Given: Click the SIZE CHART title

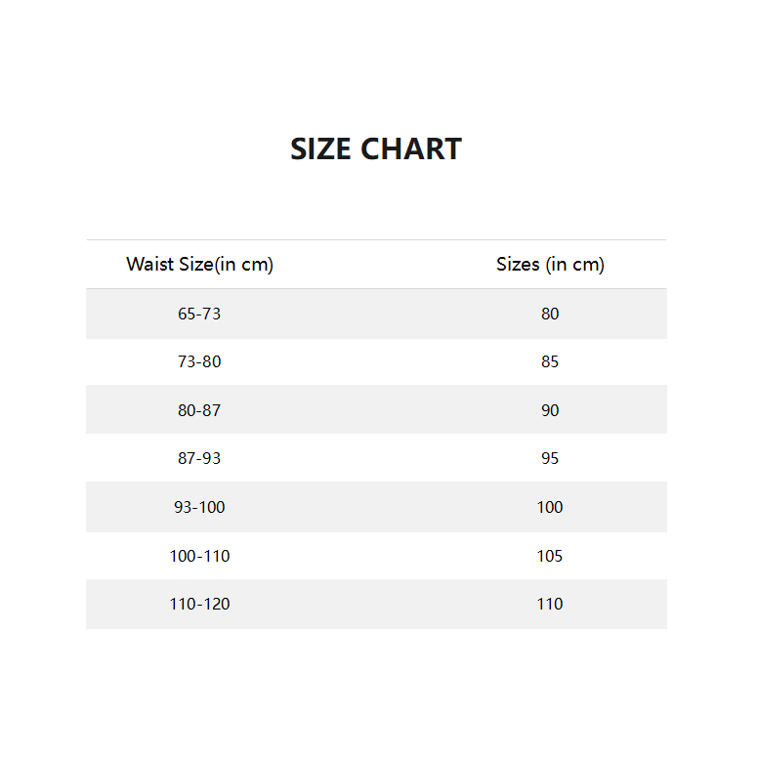Looking at the screenshot, I should [376, 149].
